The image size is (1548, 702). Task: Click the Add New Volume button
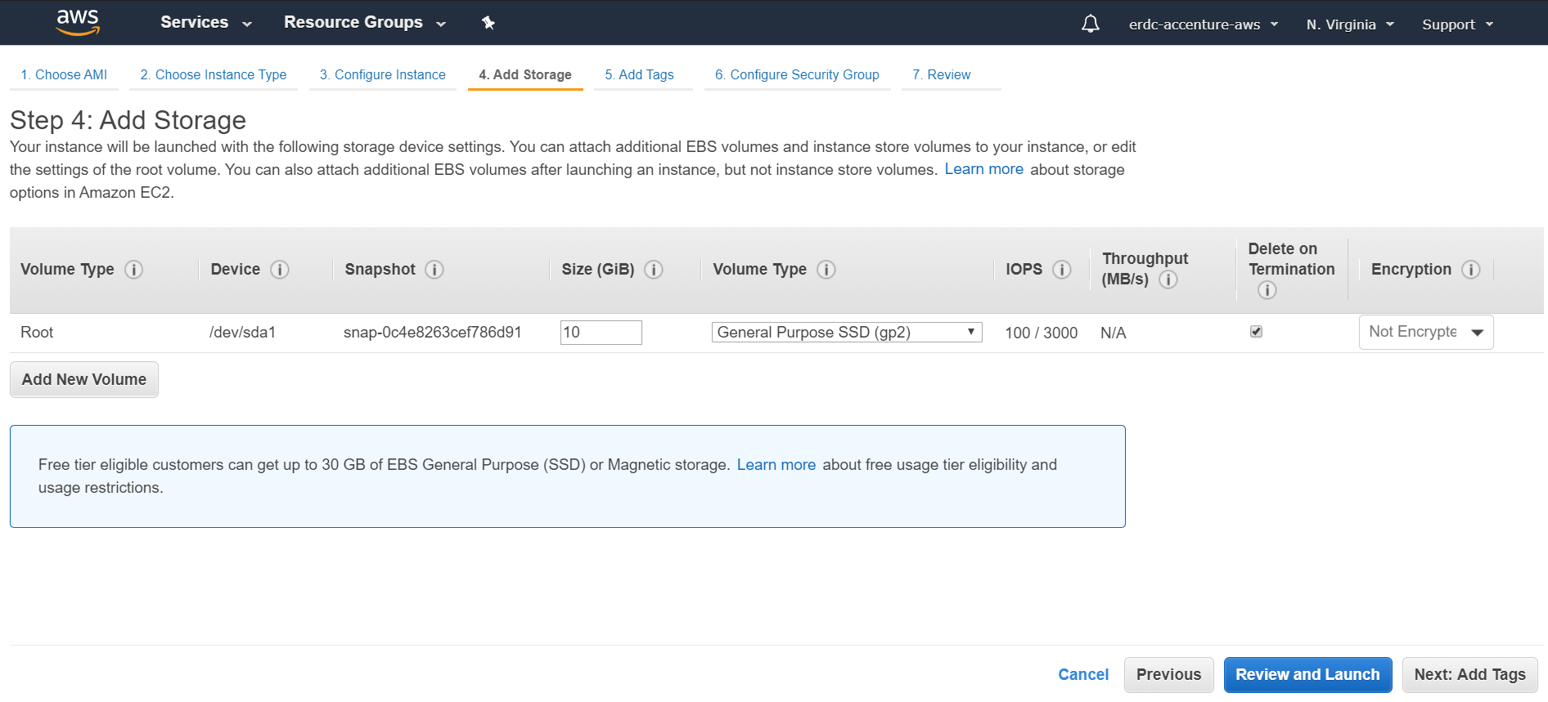[84, 379]
